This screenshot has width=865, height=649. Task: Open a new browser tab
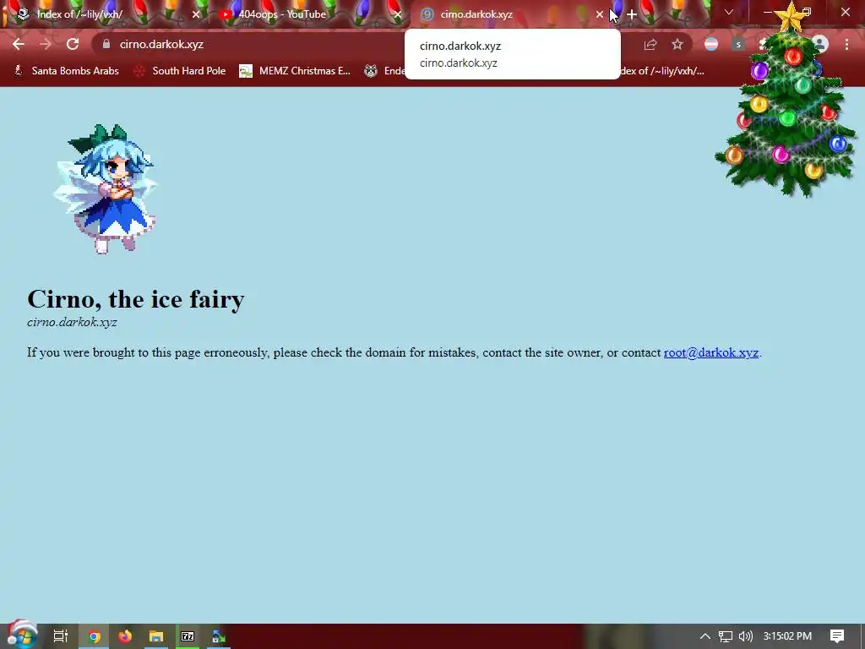[x=632, y=14]
